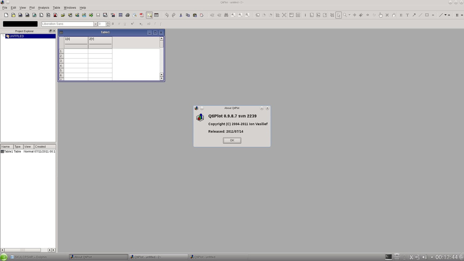This screenshot has height=261, width=464.
Task: Open the Windows menu
Action: (x=70, y=8)
